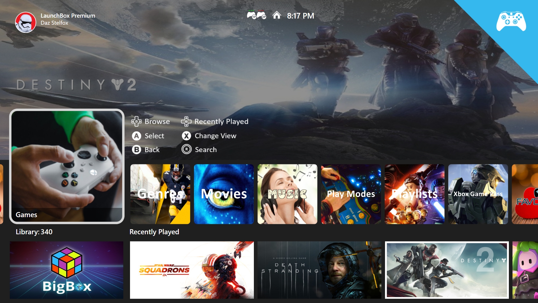Launch Destiny 2 from Recently Played
Image resolution: width=538 pixels, height=303 pixels.
447,270
